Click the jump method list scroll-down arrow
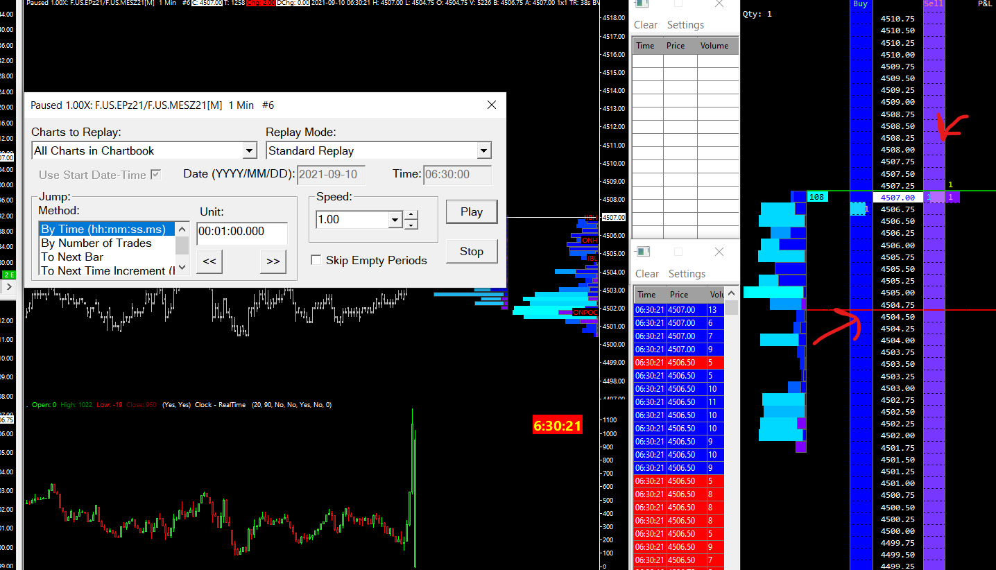This screenshot has width=996, height=570. click(x=182, y=267)
